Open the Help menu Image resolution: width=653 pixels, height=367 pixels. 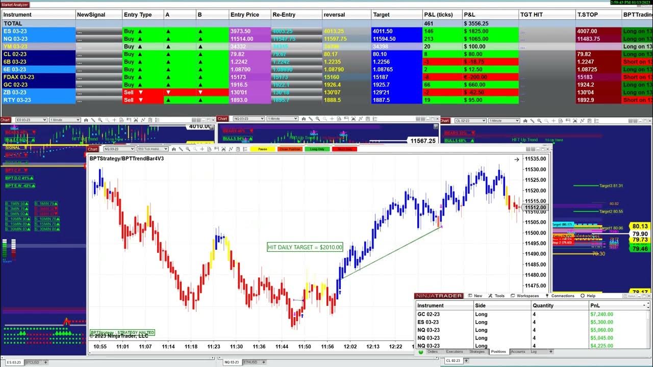[588, 296]
